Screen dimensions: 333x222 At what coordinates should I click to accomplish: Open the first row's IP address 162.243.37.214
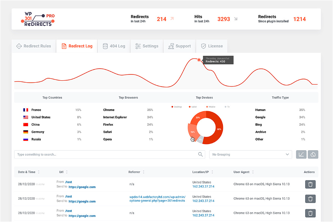click(x=203, y=187)
